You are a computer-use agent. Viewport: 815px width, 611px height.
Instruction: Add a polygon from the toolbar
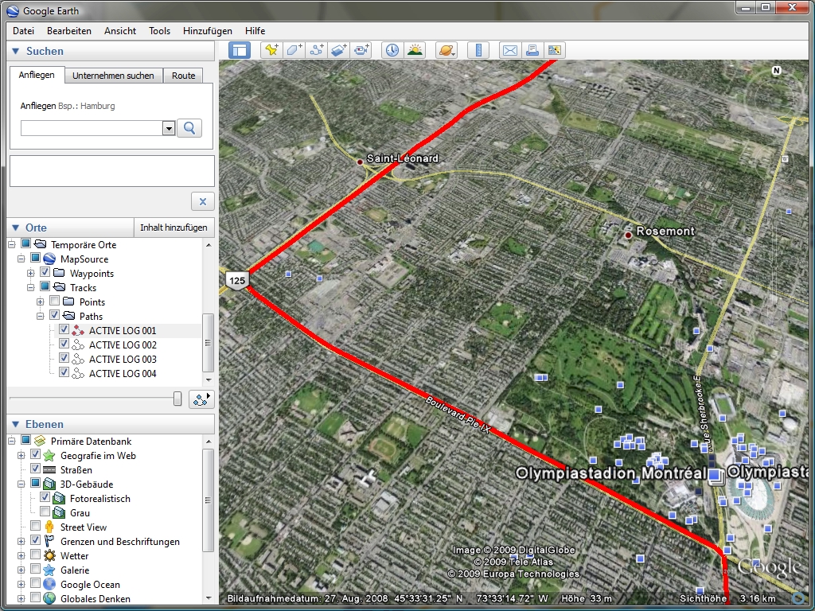tap(294, 50)
